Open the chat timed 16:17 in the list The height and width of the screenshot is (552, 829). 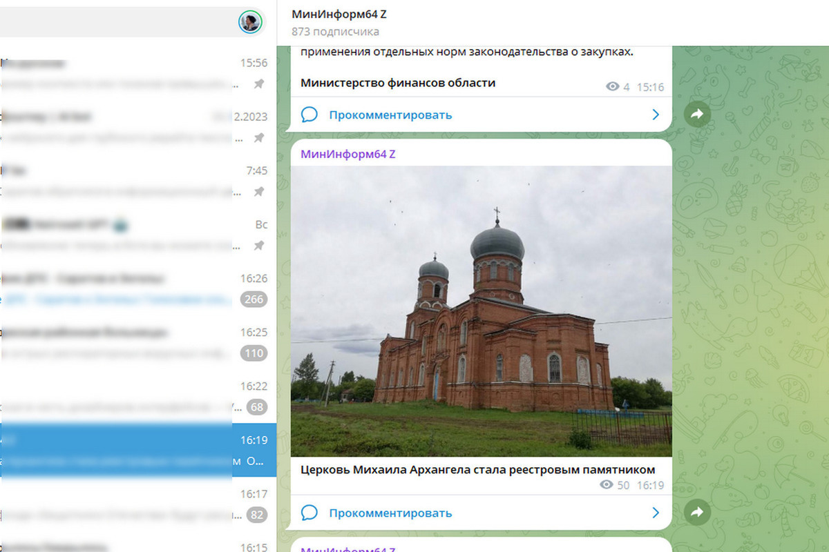coord(138,504)
